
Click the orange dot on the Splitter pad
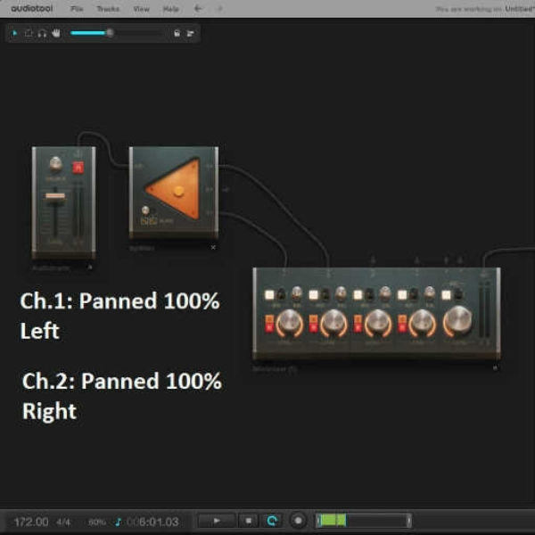coord(178,192)
